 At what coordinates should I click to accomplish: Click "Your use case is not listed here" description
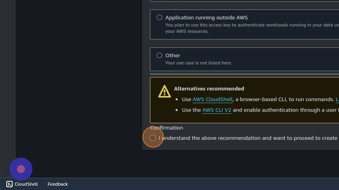199,63
